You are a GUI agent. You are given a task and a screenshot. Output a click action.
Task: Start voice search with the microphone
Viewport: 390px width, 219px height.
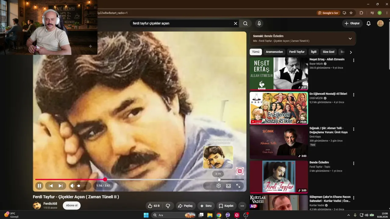click(259, 23)
